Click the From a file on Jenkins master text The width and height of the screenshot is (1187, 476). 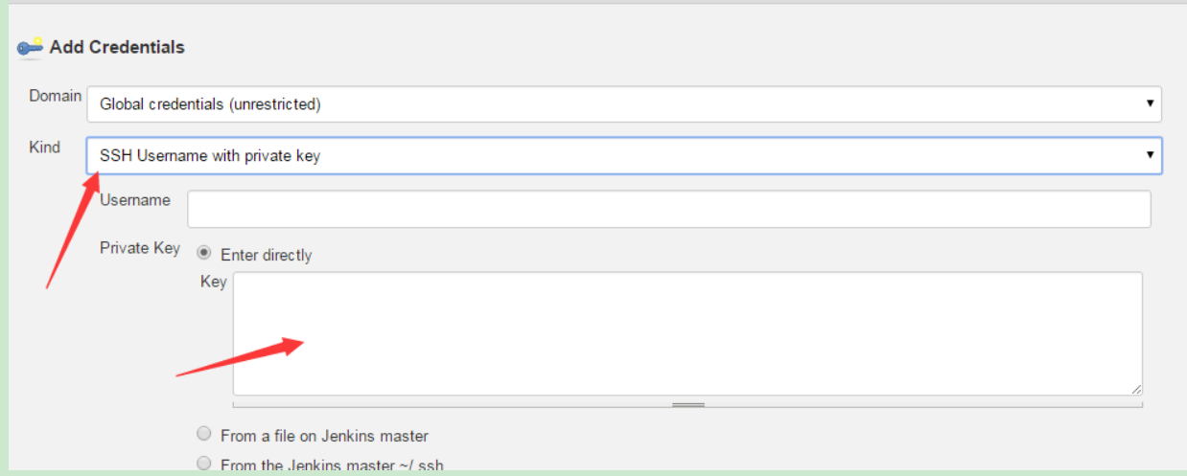tap(324, 436)
